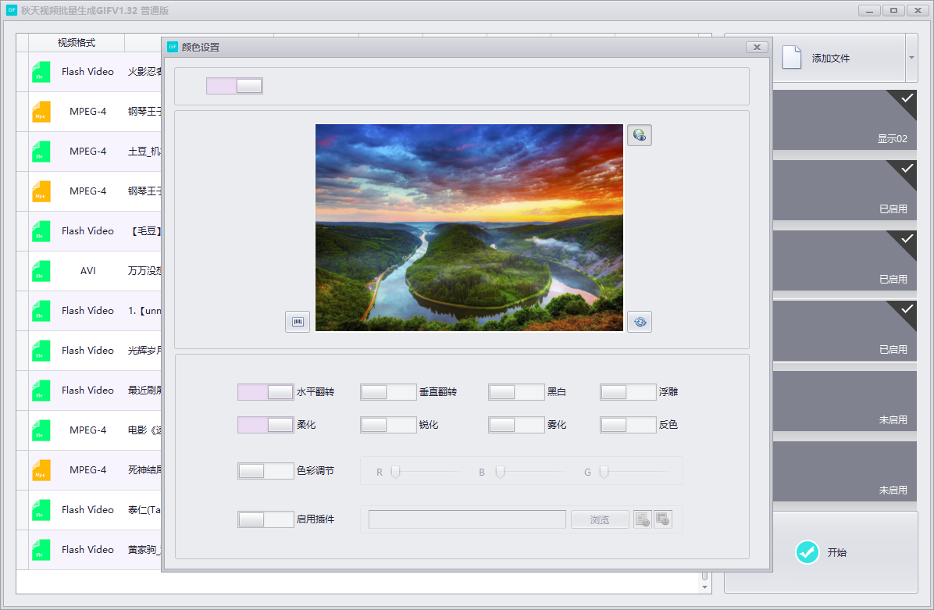Click the circular-arrows refresh icon beside the image
This screenshot has height=610, width=934.
point(639,322)
